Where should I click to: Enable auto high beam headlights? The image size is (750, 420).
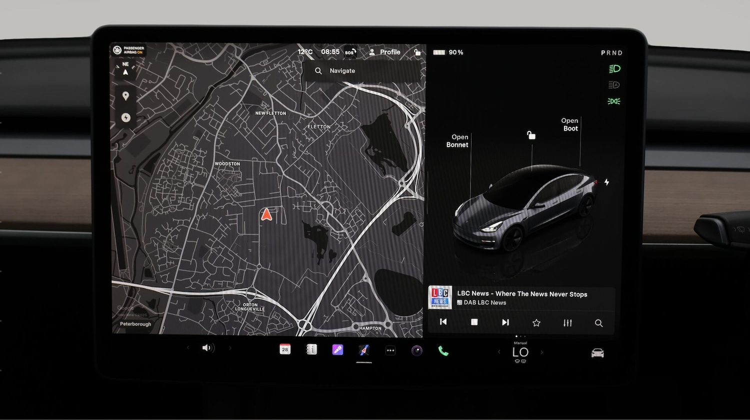tap(613, 84)
